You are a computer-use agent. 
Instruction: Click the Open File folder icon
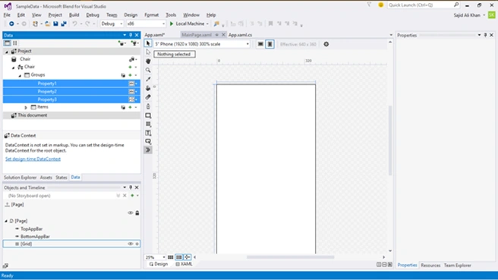47,24
